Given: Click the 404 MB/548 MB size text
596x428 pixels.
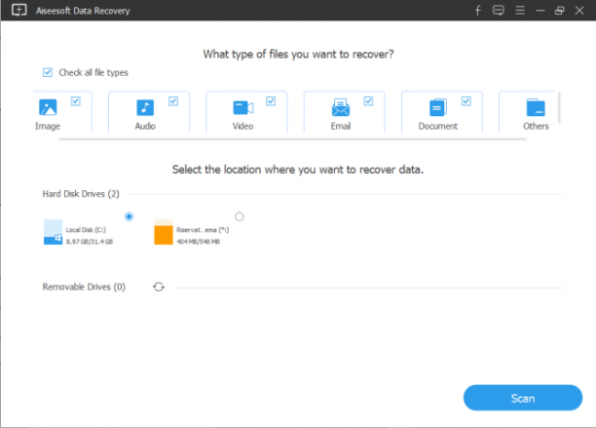Looking at the screenshot, I should coord(198,242).
